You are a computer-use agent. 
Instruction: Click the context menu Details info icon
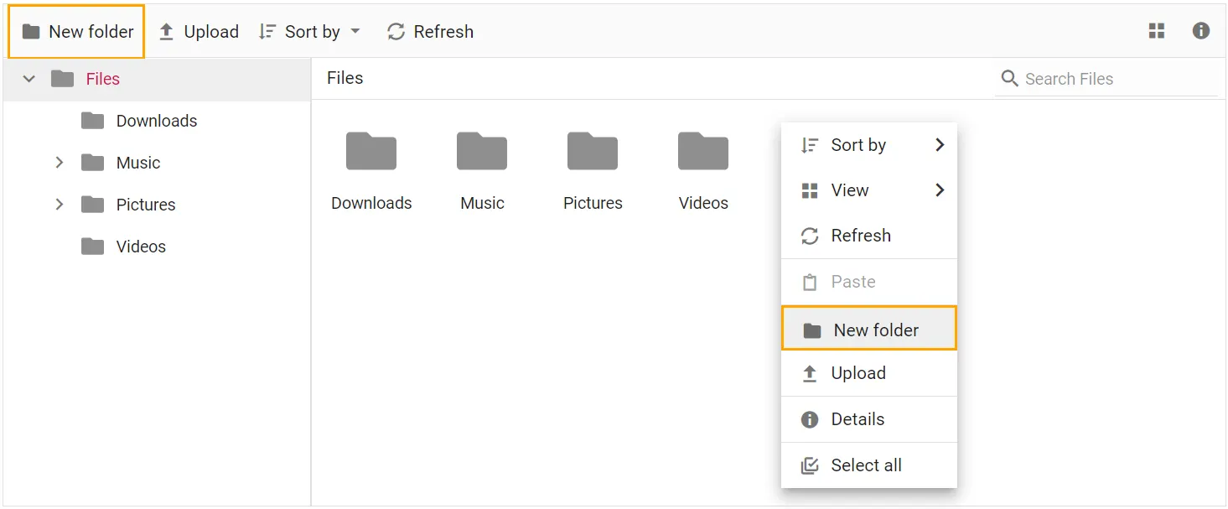(x=810, y=419)
